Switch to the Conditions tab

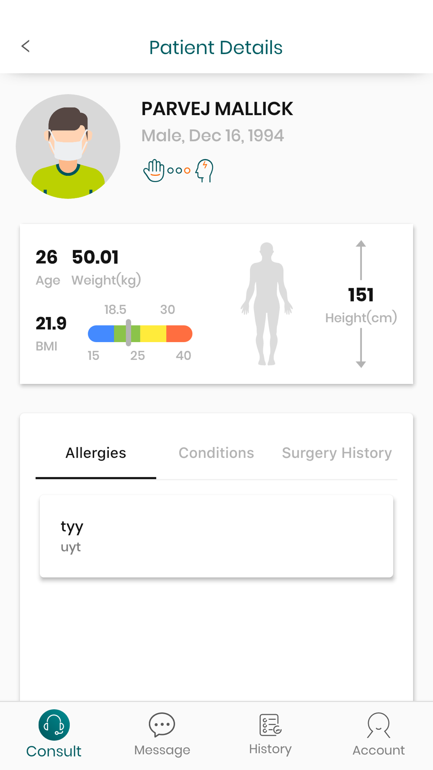(x=216, y=453)
